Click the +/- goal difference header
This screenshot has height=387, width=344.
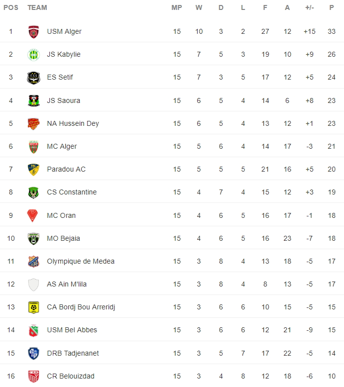click(310, 7)
